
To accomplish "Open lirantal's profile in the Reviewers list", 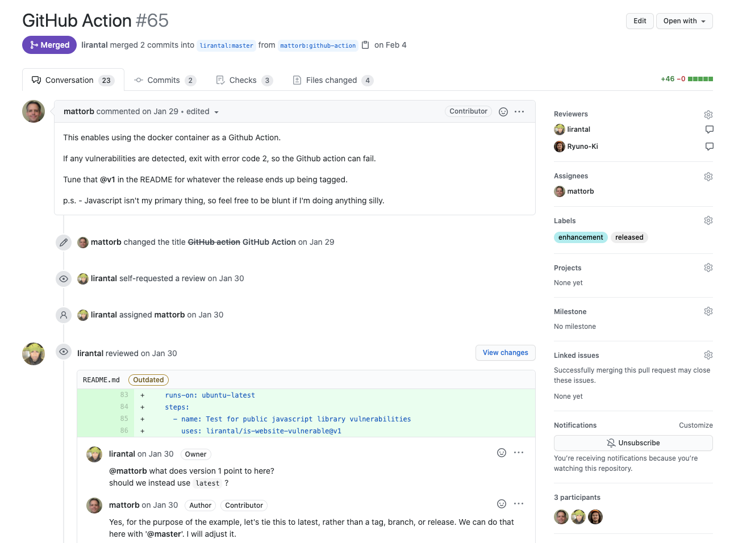I will (578, 130).
